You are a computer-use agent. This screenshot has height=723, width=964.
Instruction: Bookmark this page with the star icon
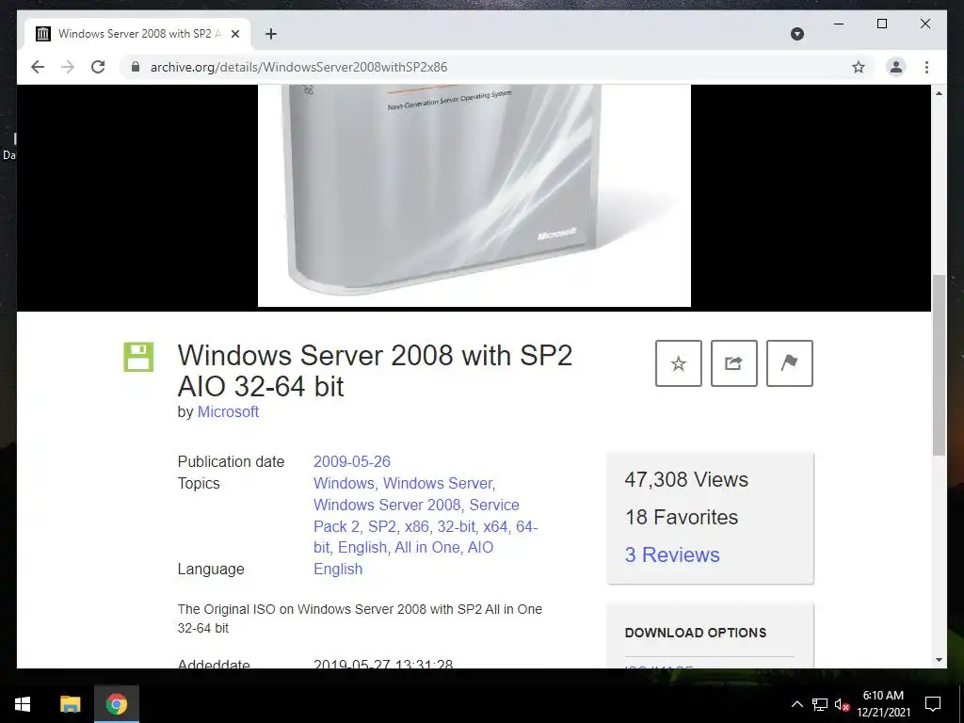859,67
